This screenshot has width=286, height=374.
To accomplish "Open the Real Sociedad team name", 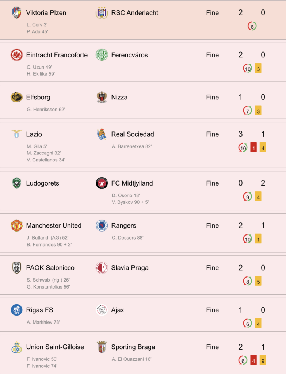I will 132,134.
